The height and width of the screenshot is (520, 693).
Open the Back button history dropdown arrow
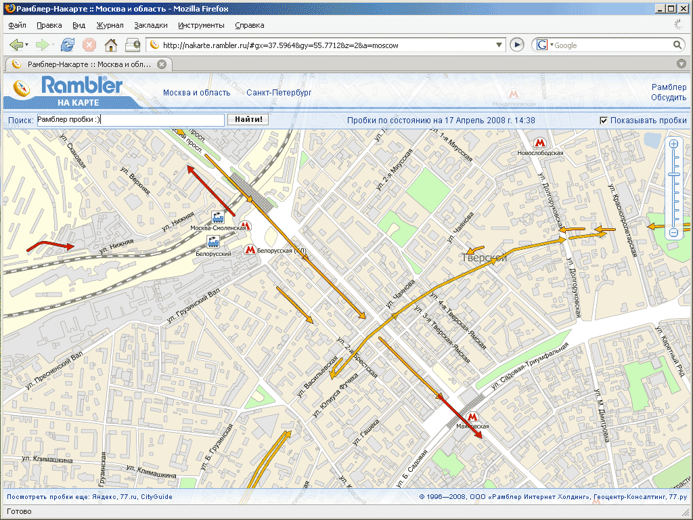pyautogui.click(x=26, y=45)
